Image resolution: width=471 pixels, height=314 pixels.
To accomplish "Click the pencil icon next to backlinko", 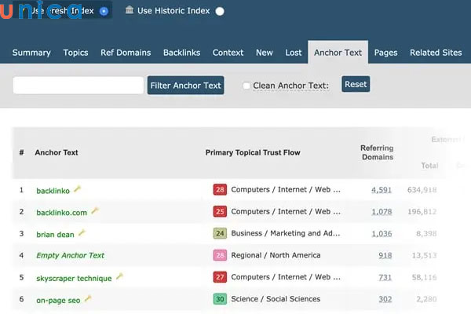I will pyautogui.click(x=78, y=189).
